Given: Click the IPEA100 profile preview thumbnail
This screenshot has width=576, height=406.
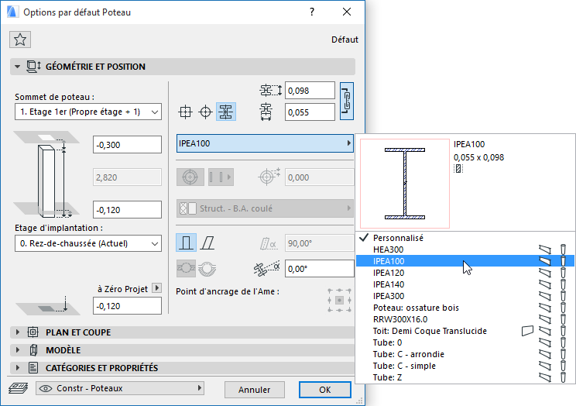Looking at the screenshot, I should click(x=405, y=184).
